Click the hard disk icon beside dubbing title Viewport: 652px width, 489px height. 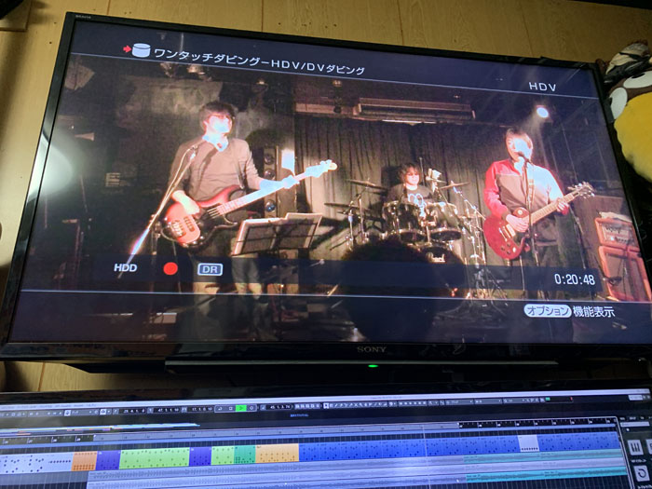click(x=141, y=49)
